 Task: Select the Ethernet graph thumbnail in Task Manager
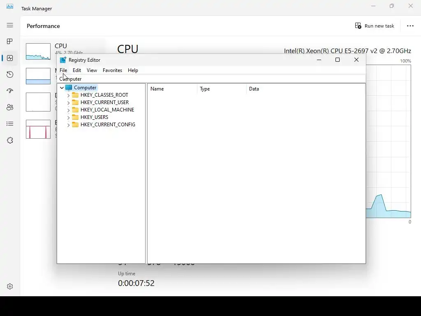coord(38,129)
